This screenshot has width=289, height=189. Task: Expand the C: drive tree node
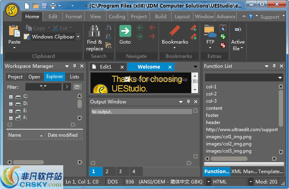11,97
